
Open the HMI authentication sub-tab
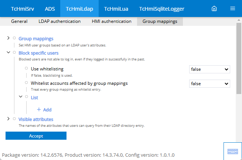(x=112, y=21)
